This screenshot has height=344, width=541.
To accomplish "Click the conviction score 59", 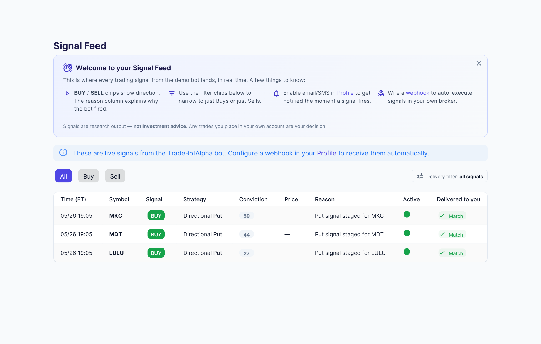I will pyautogui.click(x=247, y=216).
